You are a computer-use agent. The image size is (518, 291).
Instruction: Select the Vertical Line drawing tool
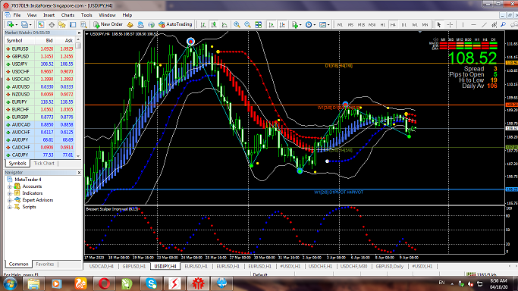pyautogui.click(x=463, y=24)
